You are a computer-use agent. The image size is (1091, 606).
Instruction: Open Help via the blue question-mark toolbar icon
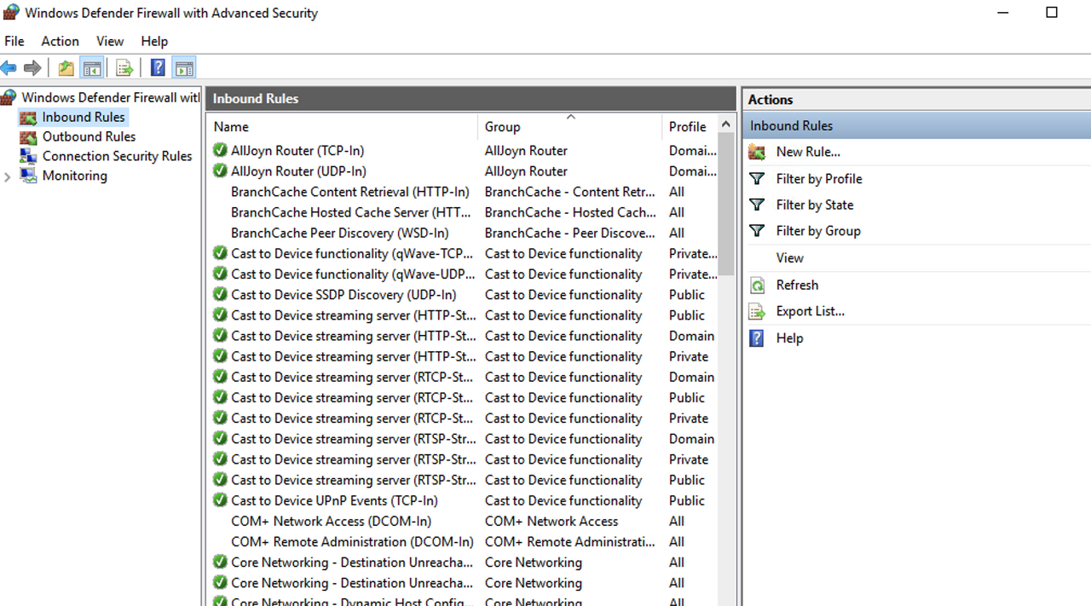[158, 68]
